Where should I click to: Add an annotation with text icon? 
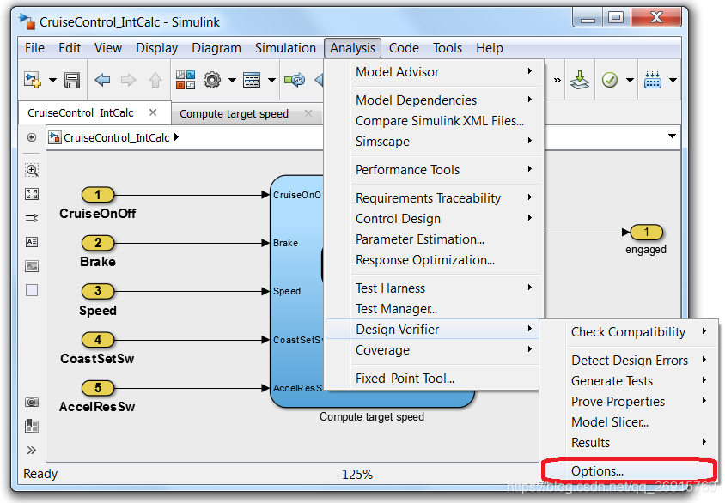32,242
